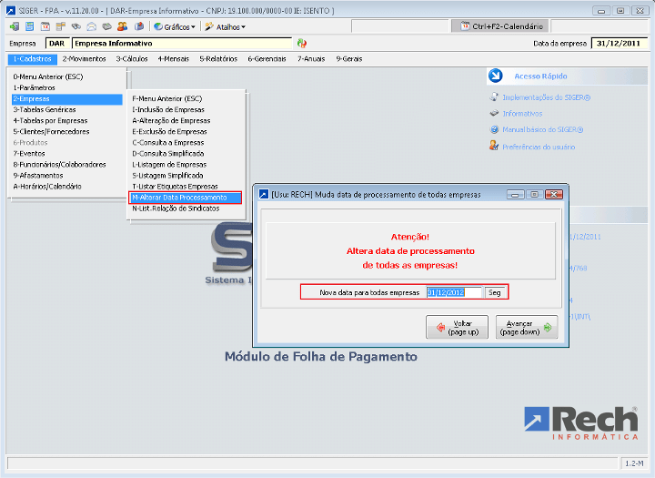The width and height of the screenshot is (655, 478).
Task: Click the Empresa Informativo name field
Action: click(x=182, y=43)
